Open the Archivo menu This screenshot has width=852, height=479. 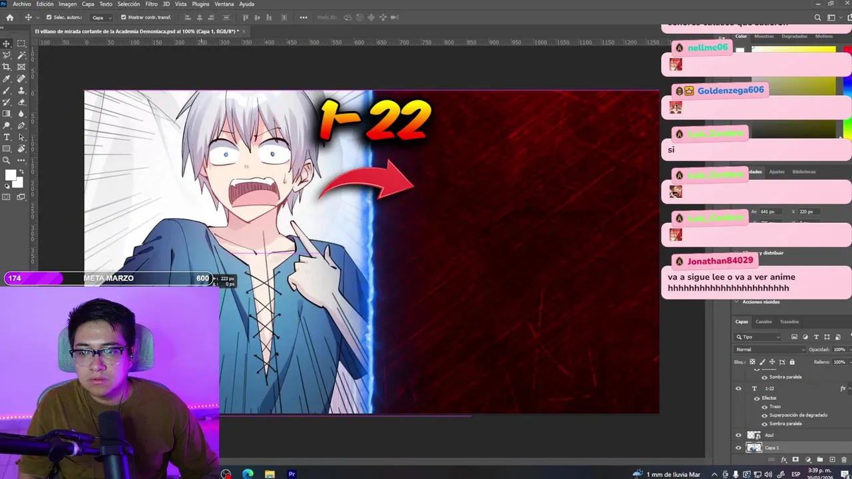point(22,4)
